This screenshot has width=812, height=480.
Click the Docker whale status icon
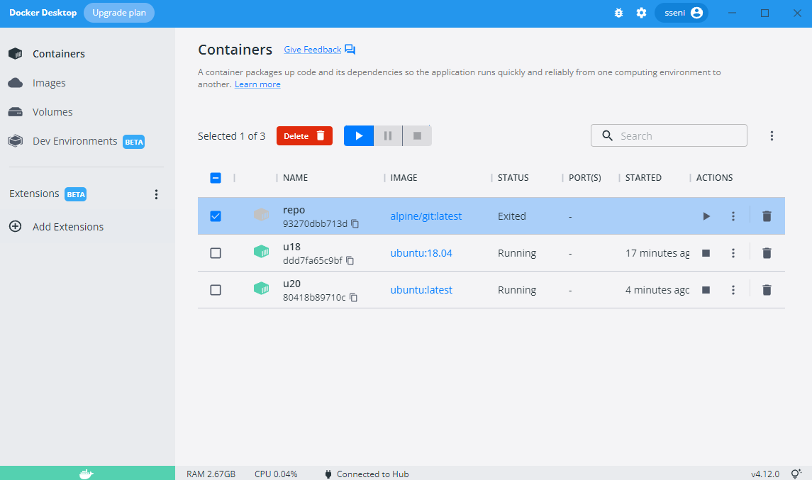(x=87, y=474)
